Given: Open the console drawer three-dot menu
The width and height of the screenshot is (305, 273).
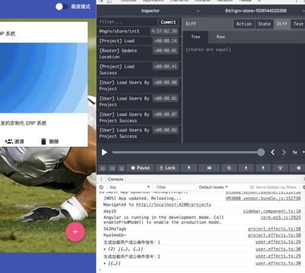Looking at the screenshot, I should click(101, 179).
